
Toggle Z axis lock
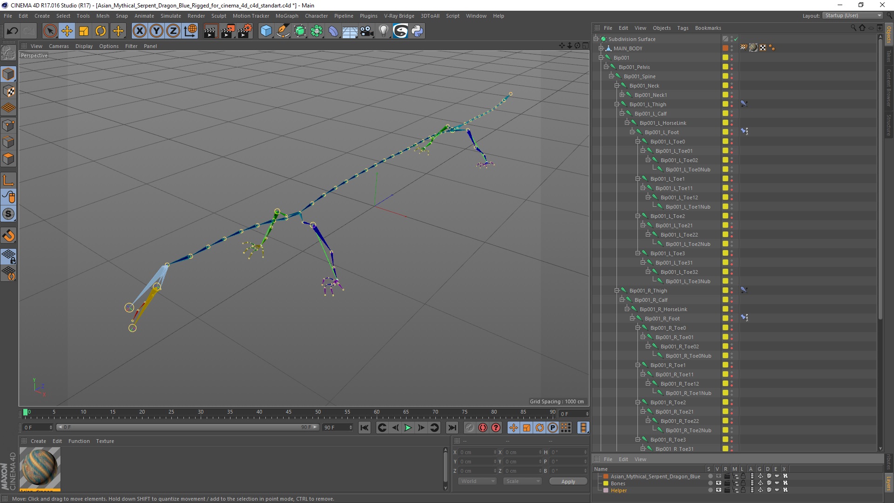click(x=173, y=31)
